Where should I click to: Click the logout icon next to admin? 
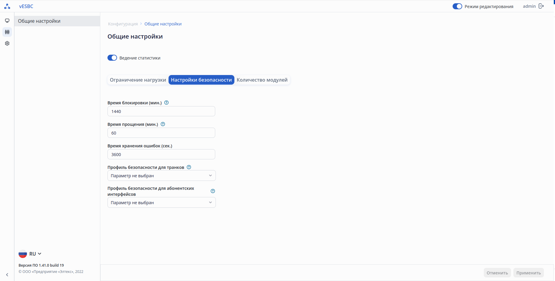541,6
